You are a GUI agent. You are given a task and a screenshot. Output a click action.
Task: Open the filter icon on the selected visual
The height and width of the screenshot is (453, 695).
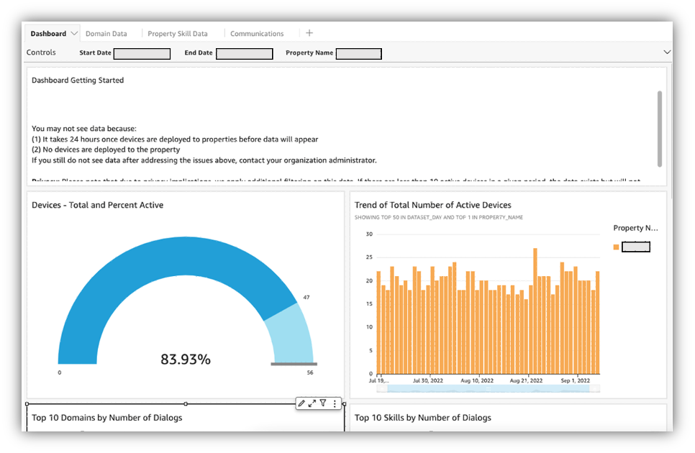(x=325, y=403)
